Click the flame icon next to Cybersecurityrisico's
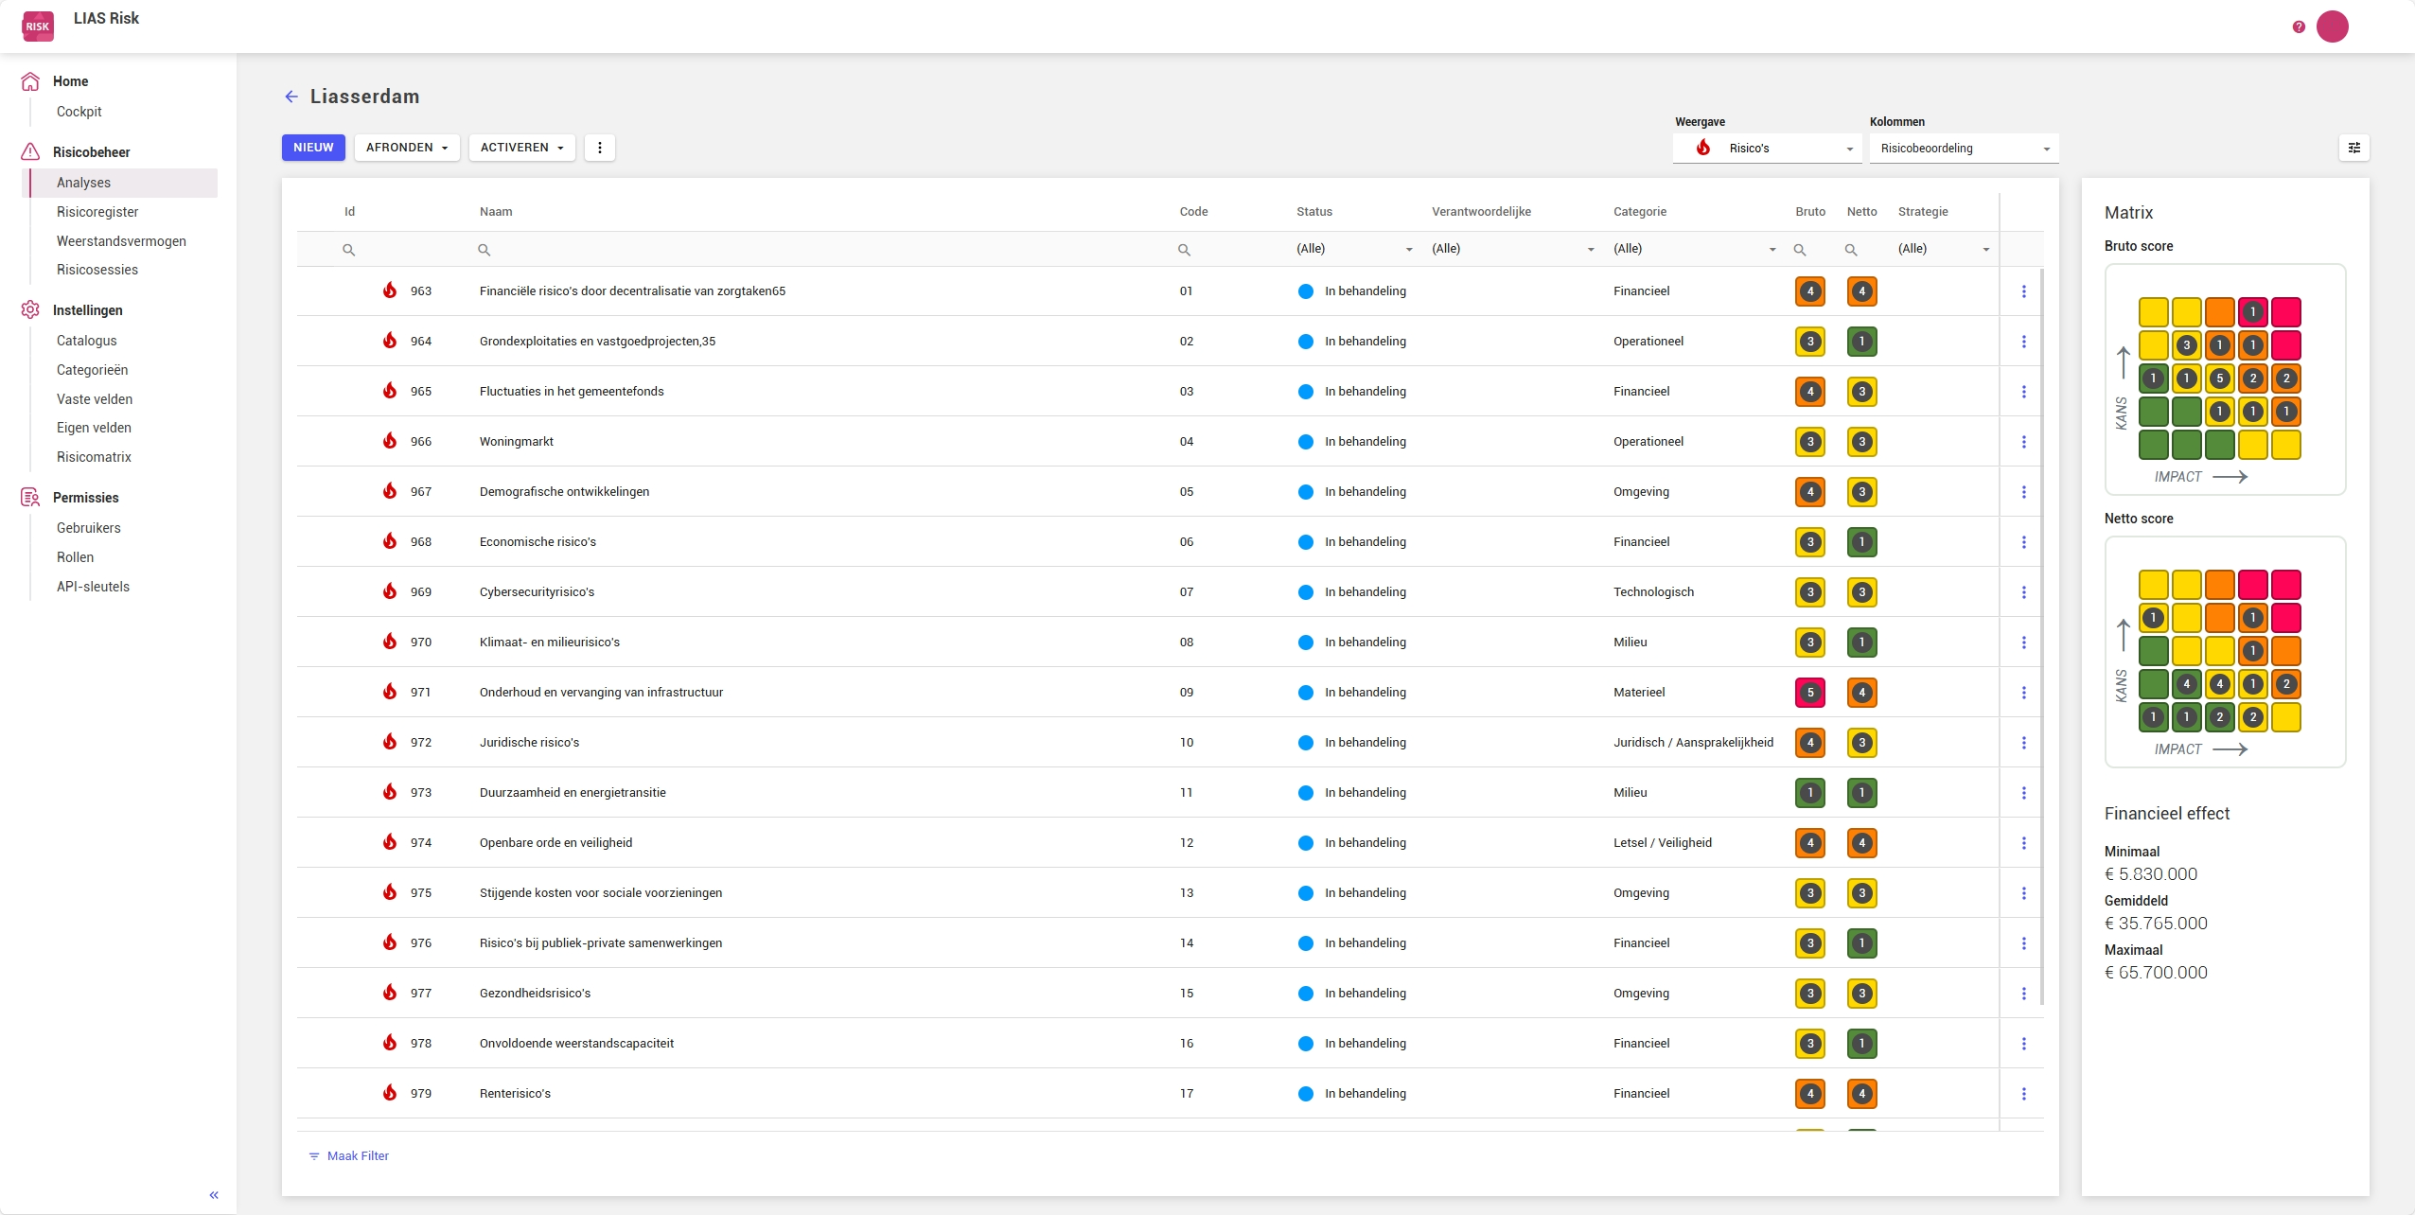 coord(392,591)
